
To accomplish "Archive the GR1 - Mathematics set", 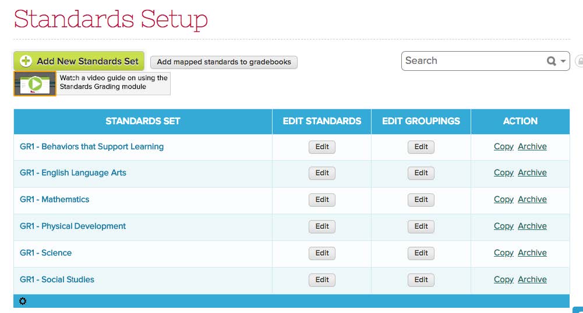I will pyautogui.click(x=532, y=200).
